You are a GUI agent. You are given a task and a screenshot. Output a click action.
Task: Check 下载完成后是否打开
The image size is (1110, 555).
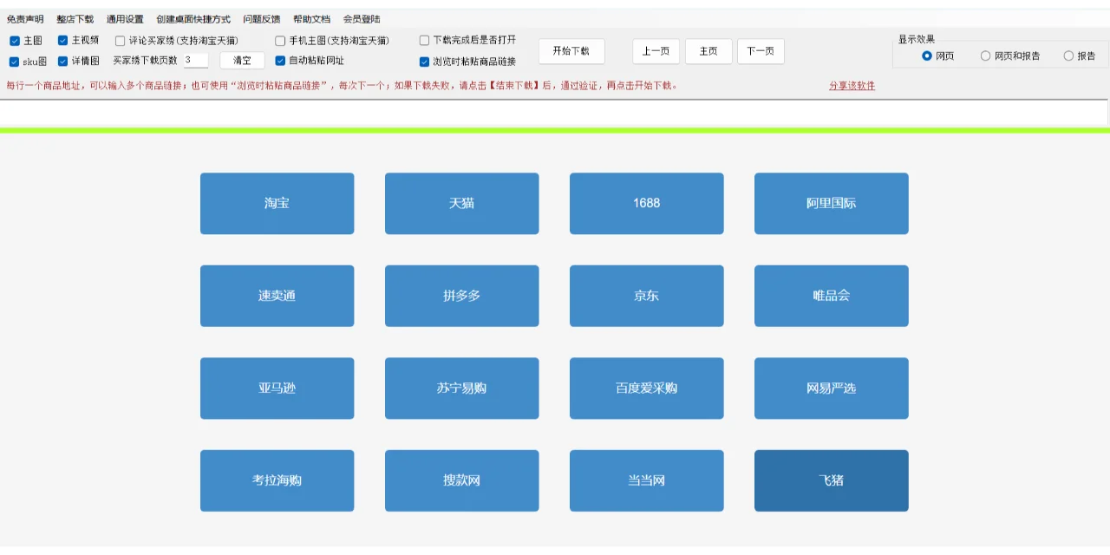[424, 39]
